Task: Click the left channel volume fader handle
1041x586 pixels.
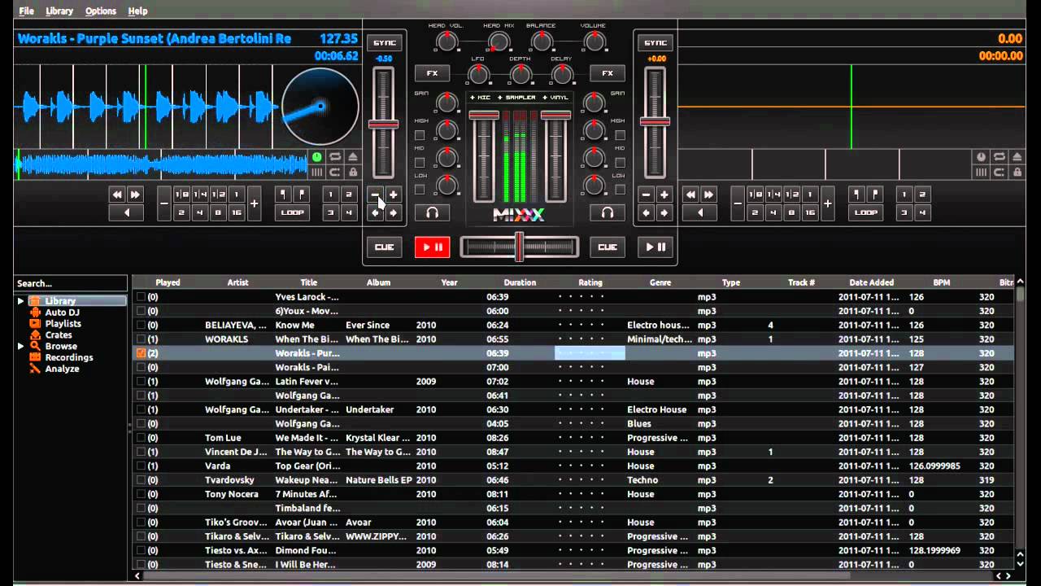Action: [x=484, y=115]
